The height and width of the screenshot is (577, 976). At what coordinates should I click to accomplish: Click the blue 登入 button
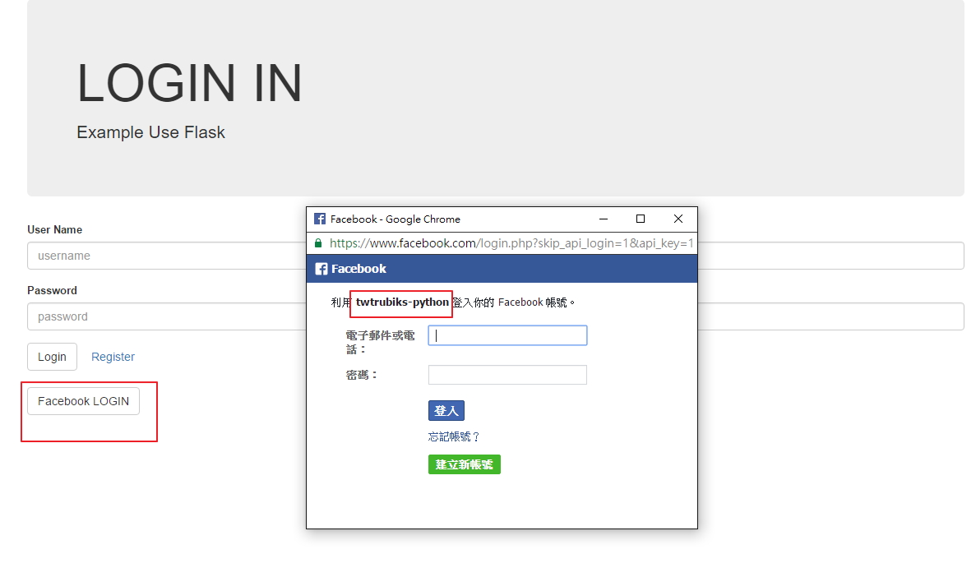click(446, 411)
